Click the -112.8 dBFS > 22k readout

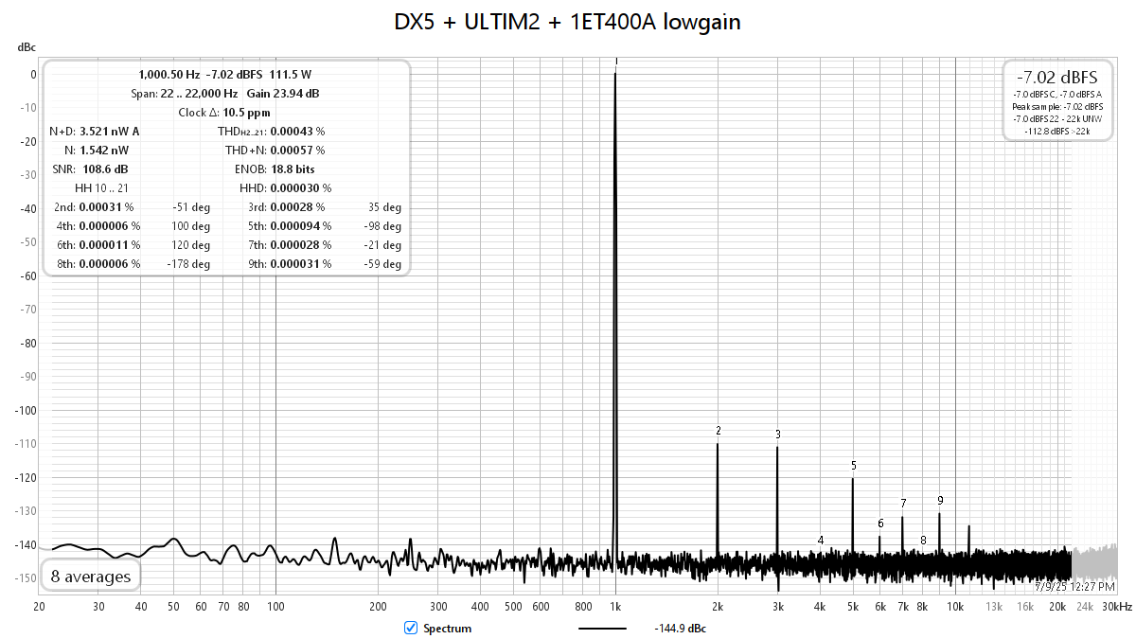pos(1057,132)
